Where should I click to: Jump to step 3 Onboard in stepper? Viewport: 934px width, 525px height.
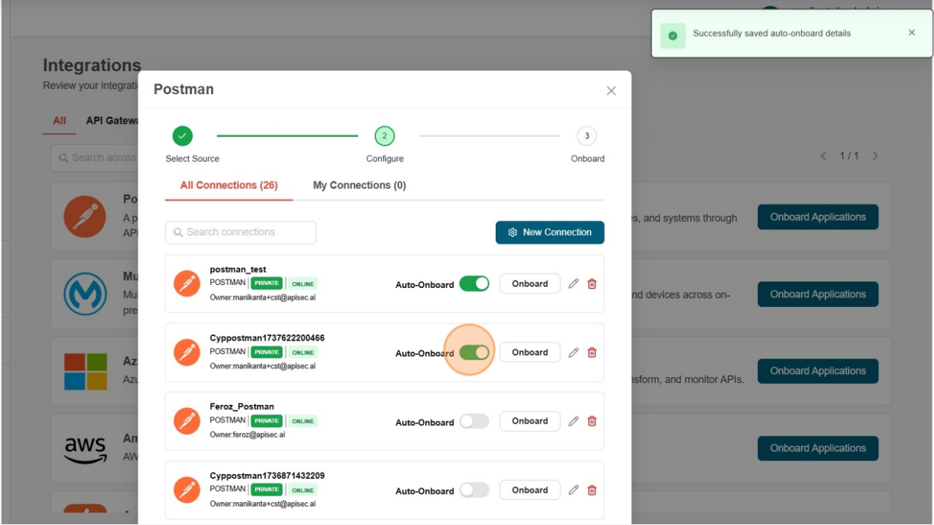[587, 137]
